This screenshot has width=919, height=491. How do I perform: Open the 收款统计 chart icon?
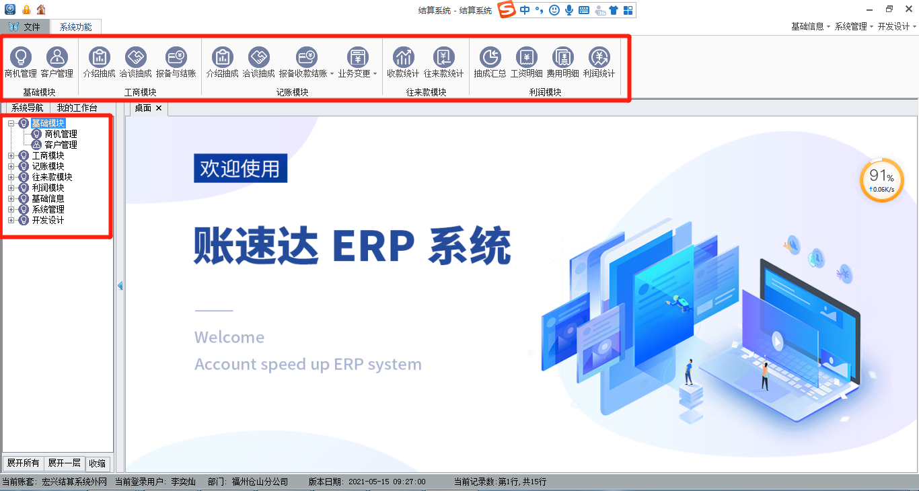pos(403,63)
